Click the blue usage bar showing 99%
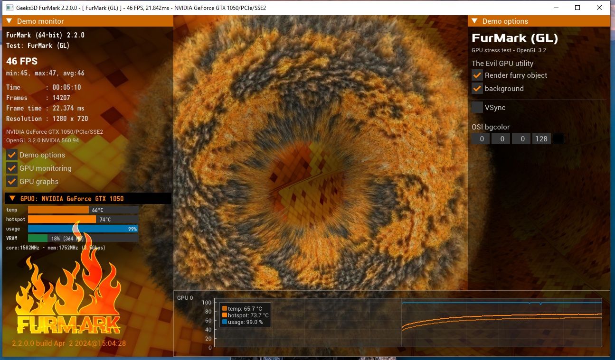The width and height of the screenshot is (615, 360). coord(83,229)
